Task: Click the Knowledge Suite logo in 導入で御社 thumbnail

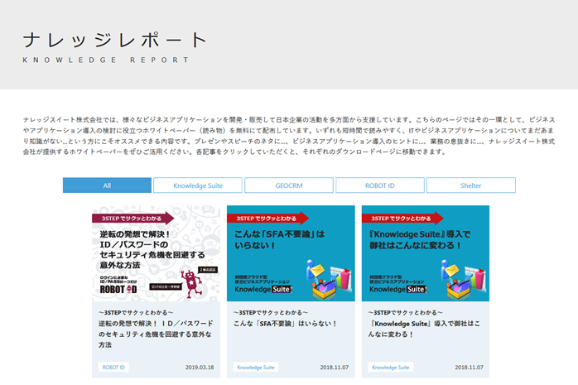Action: (398, 289)
